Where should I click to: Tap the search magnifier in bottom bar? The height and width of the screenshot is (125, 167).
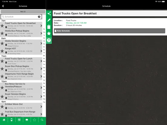42,120
